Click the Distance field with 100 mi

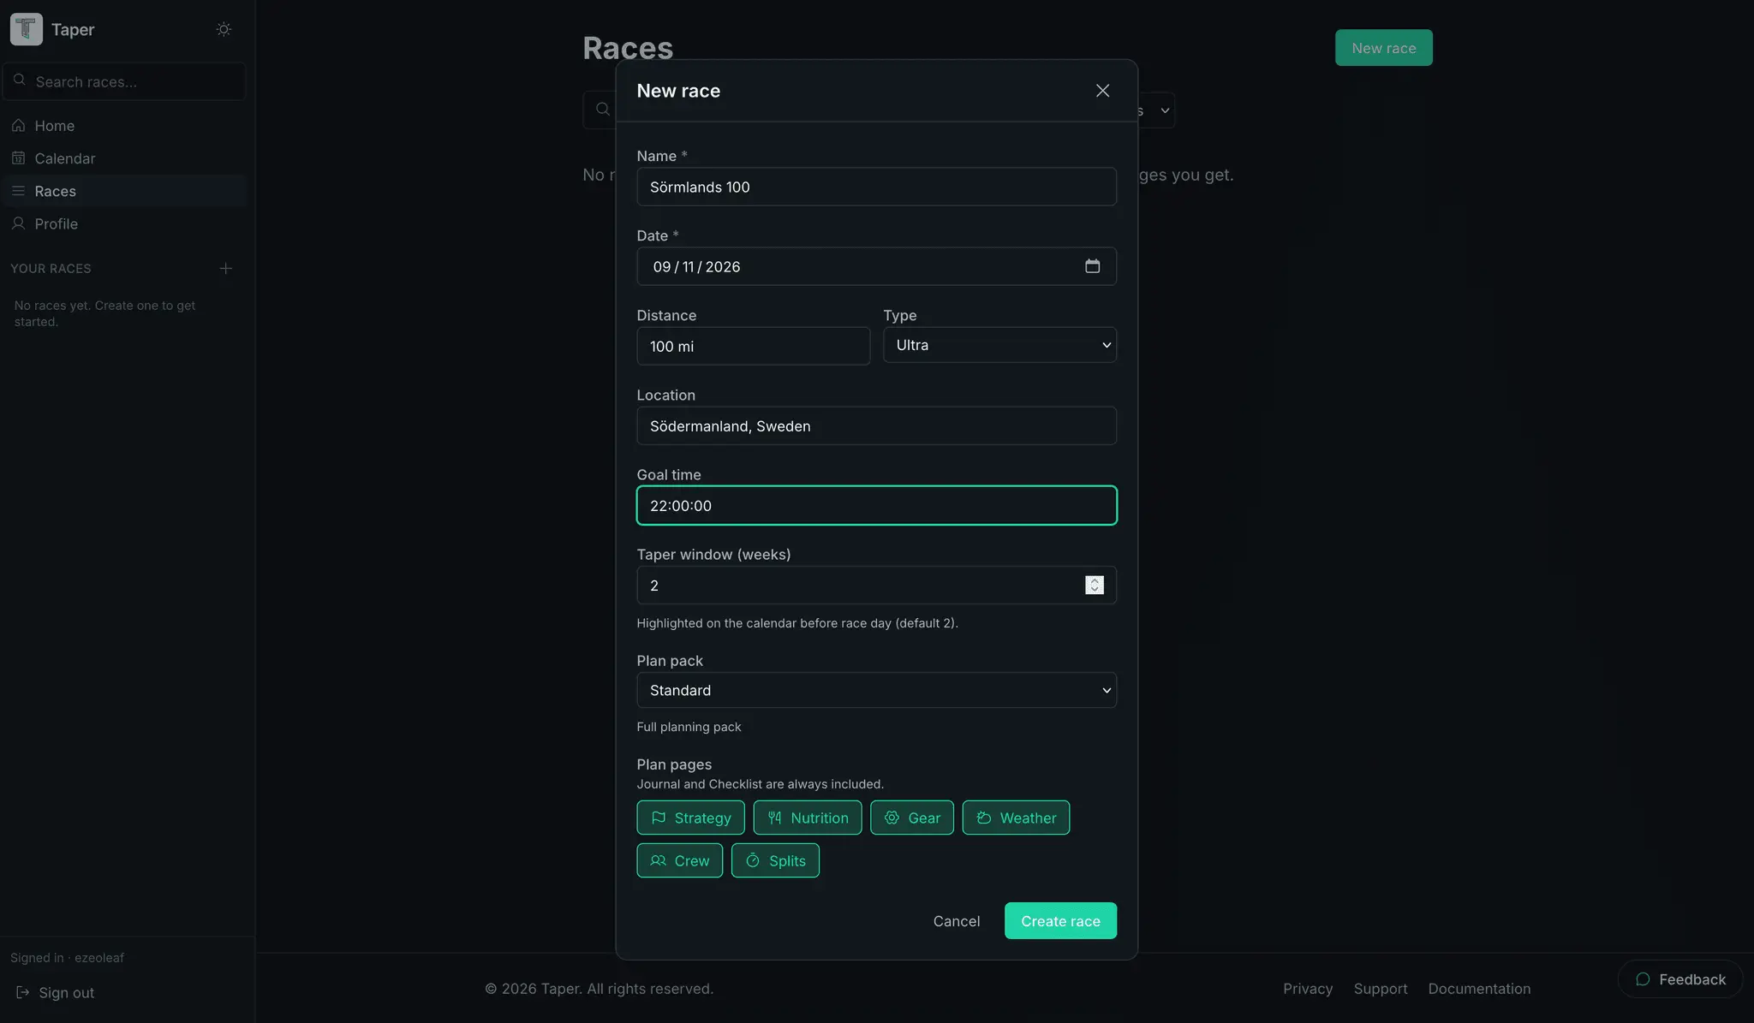[x=753, y=346]
